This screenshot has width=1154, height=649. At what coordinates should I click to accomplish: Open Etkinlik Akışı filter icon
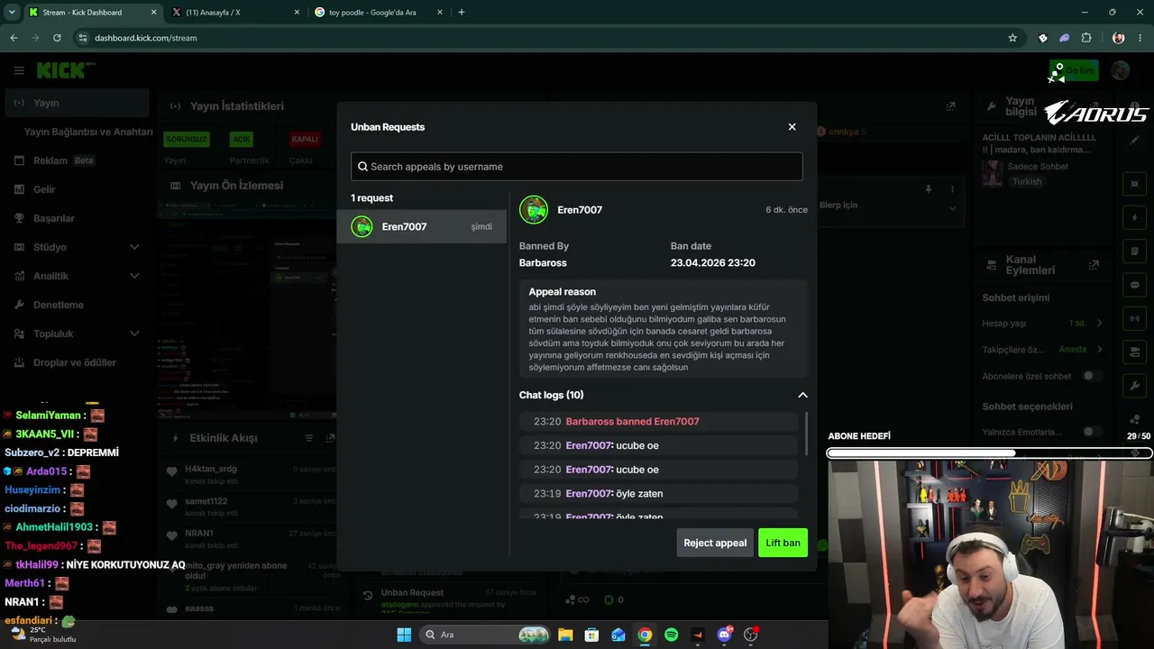308,438
